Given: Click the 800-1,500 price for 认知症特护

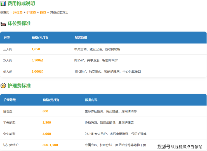Looking at the screenshot, I should click(50, 145).
